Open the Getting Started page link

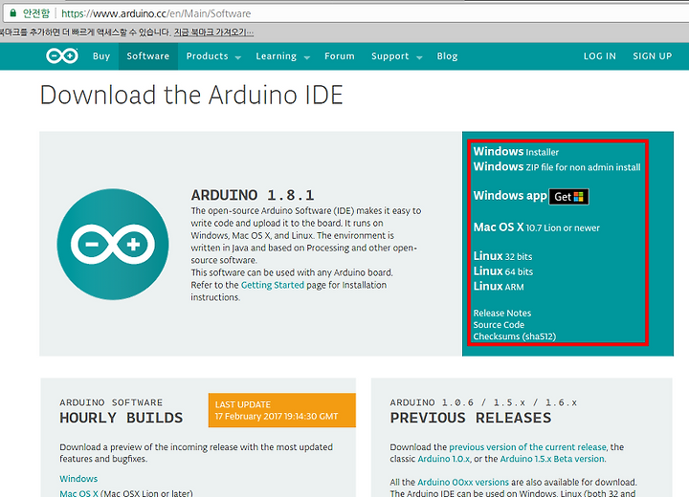pos(273,285)
